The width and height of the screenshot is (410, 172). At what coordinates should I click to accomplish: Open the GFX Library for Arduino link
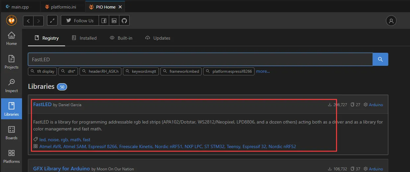(x=61, y=168)
